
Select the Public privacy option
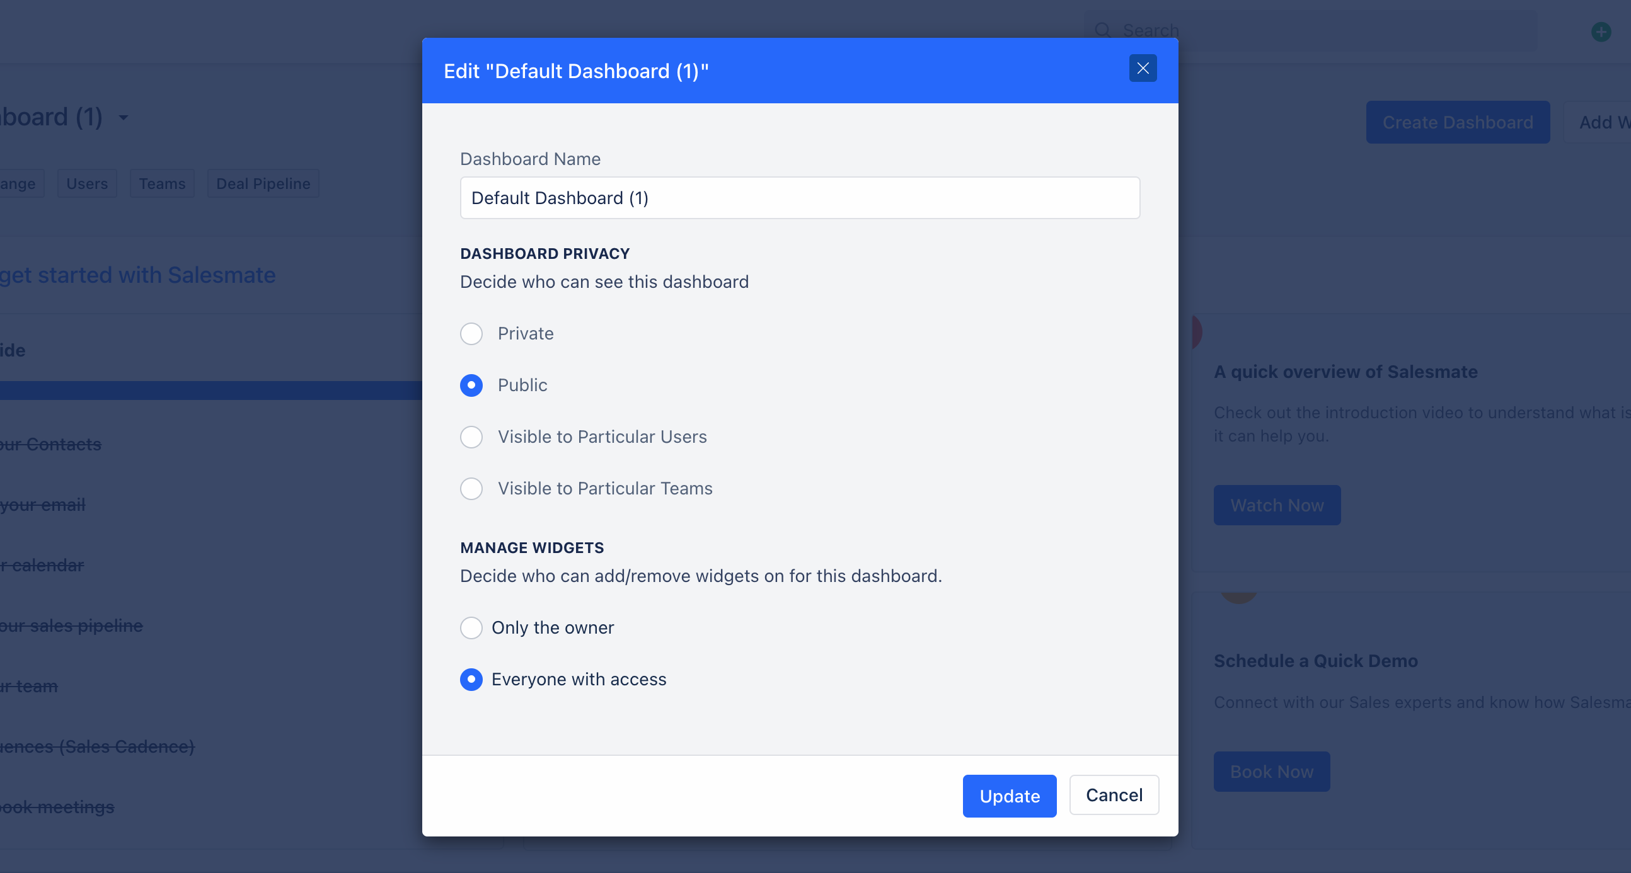tap(471, 385)
